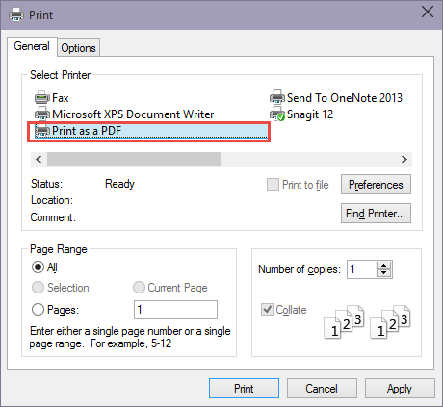The image size is (443, 407).
Task: Decrease number of copies with down arrow
Action: 383,273
